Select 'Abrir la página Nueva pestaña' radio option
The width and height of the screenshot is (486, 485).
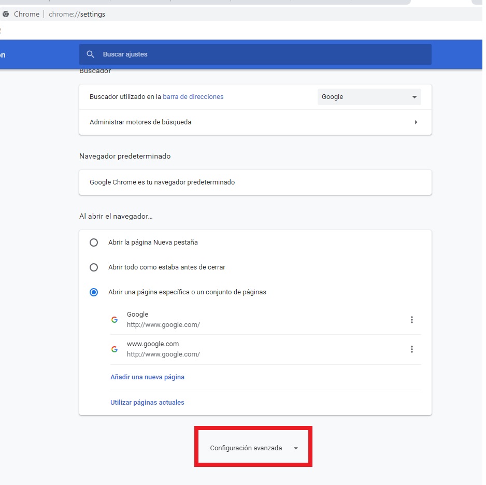(94, 243)
